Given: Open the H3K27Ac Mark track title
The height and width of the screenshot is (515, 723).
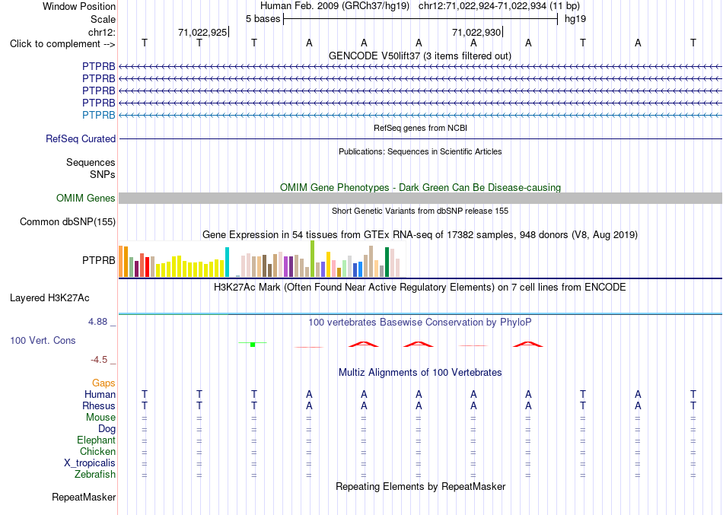Looking at the screenshot, I should click(420, 288).
